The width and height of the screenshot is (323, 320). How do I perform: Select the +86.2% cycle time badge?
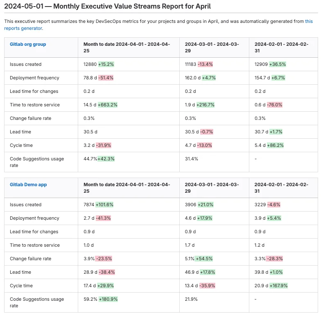tap(275, 145)
